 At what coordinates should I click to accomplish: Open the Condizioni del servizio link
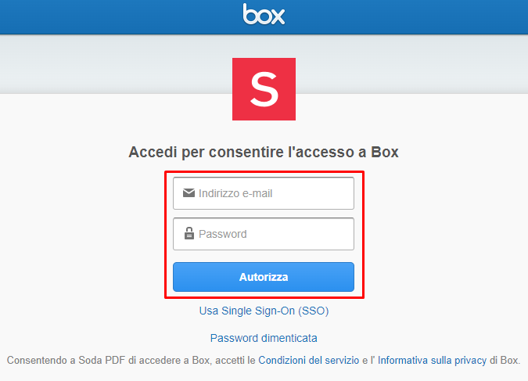309,360
